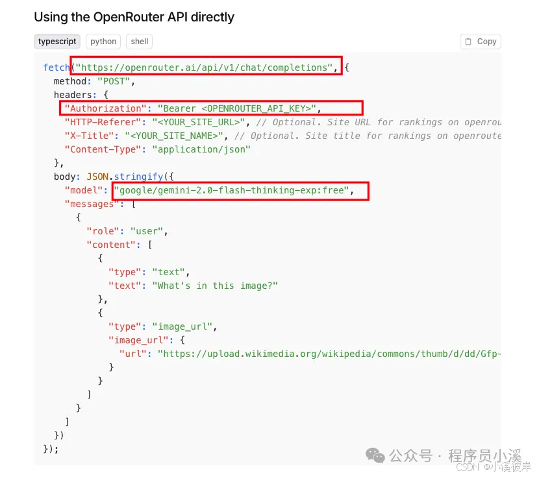
Task: Switch to the python tab
Action: coord(103,42)
